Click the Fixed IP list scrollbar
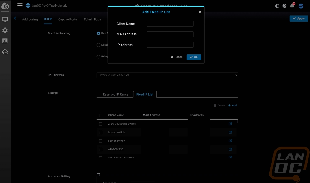 pyautogui.click(x=237, y=121)
